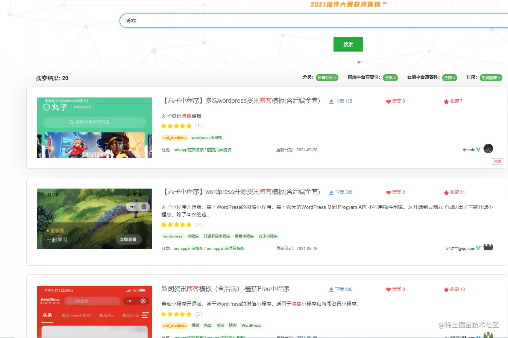Select the 资讯 tag on the 酱茄Free card

[220, 326]
